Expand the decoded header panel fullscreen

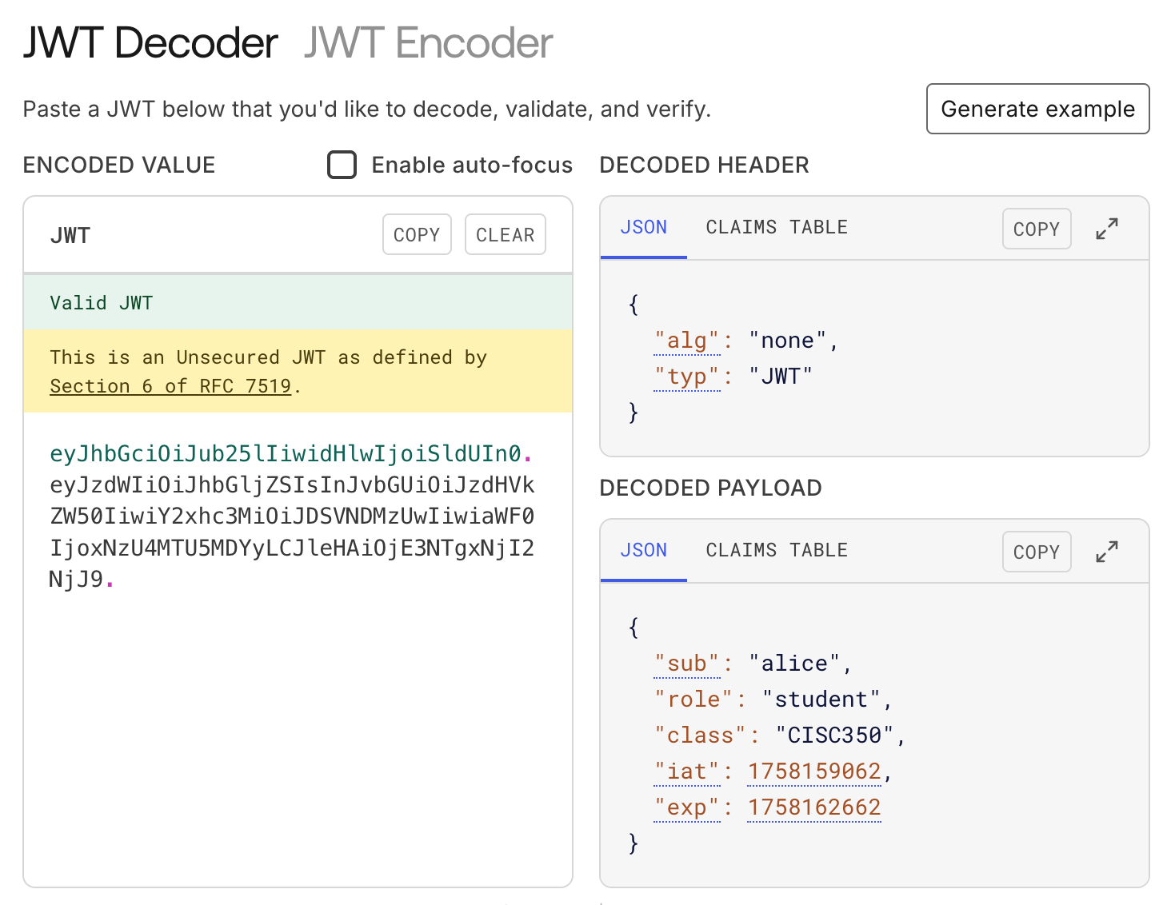click(1107, 229)
